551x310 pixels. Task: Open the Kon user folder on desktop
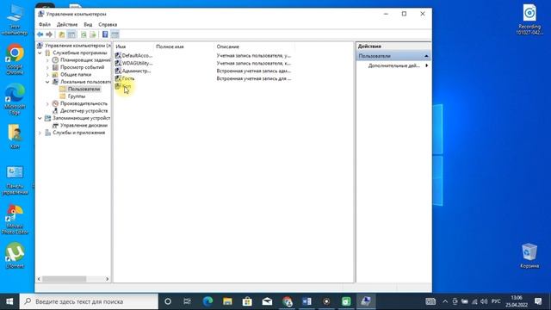pos(15,137)
